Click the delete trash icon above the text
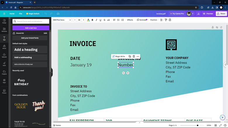Screen dimensions: 228x128 pos(134,56)
